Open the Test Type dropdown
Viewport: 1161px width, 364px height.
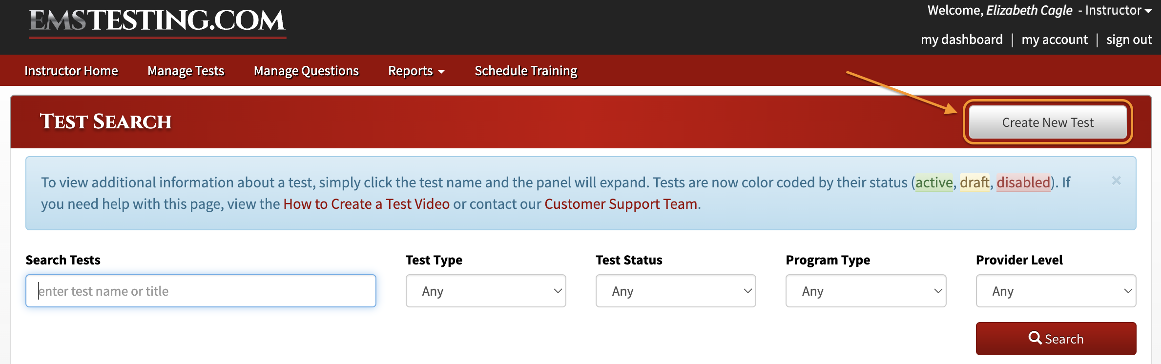485,291
